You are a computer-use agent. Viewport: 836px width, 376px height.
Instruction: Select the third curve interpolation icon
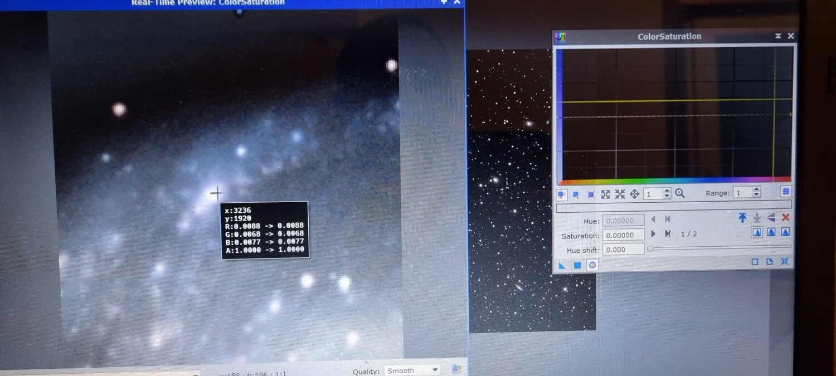pyautogui.click(x=785, y=232)
